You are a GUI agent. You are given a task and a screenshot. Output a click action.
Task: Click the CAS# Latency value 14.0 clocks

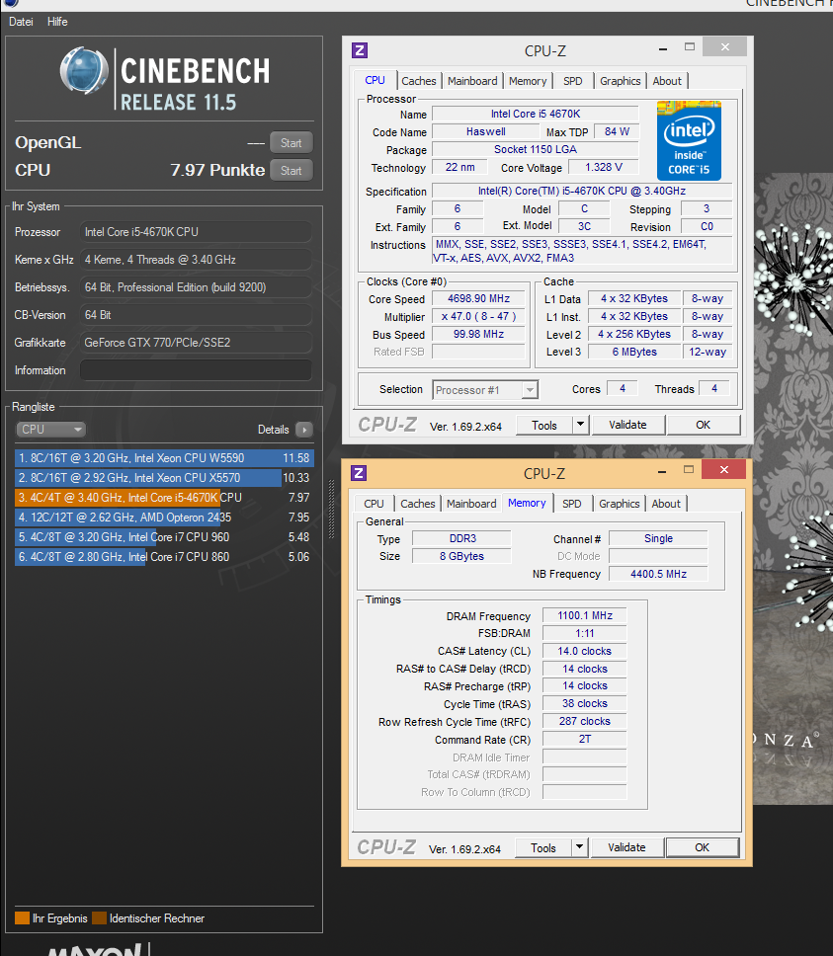coord(584,651)
